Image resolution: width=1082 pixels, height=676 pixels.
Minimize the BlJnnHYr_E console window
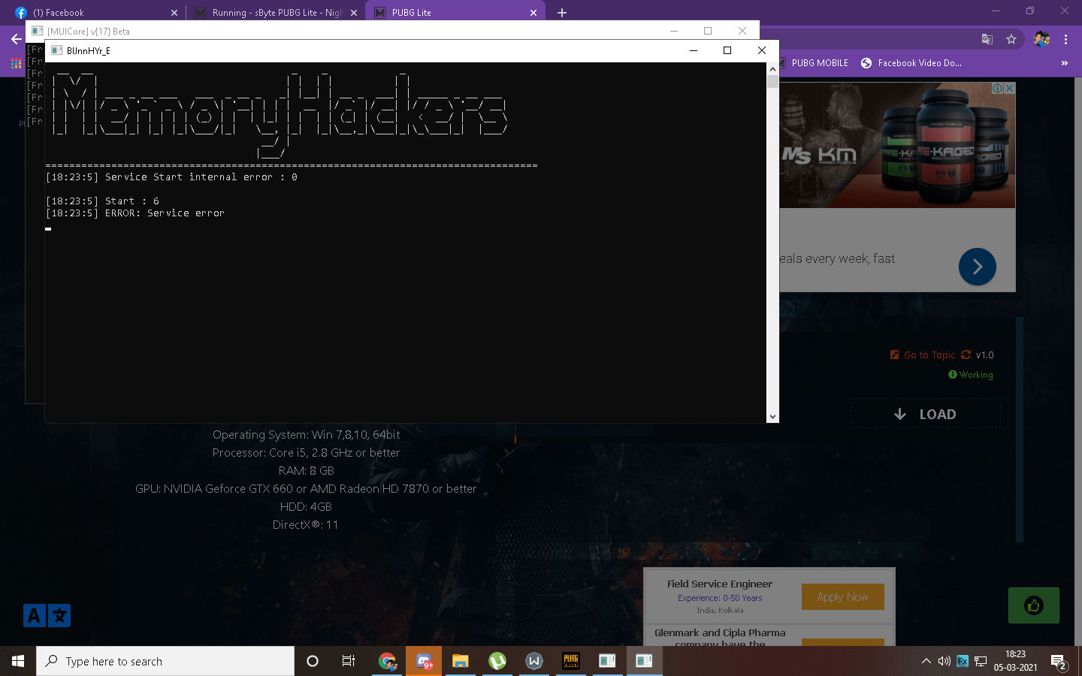pyautogui.click(x=693, y=50)
